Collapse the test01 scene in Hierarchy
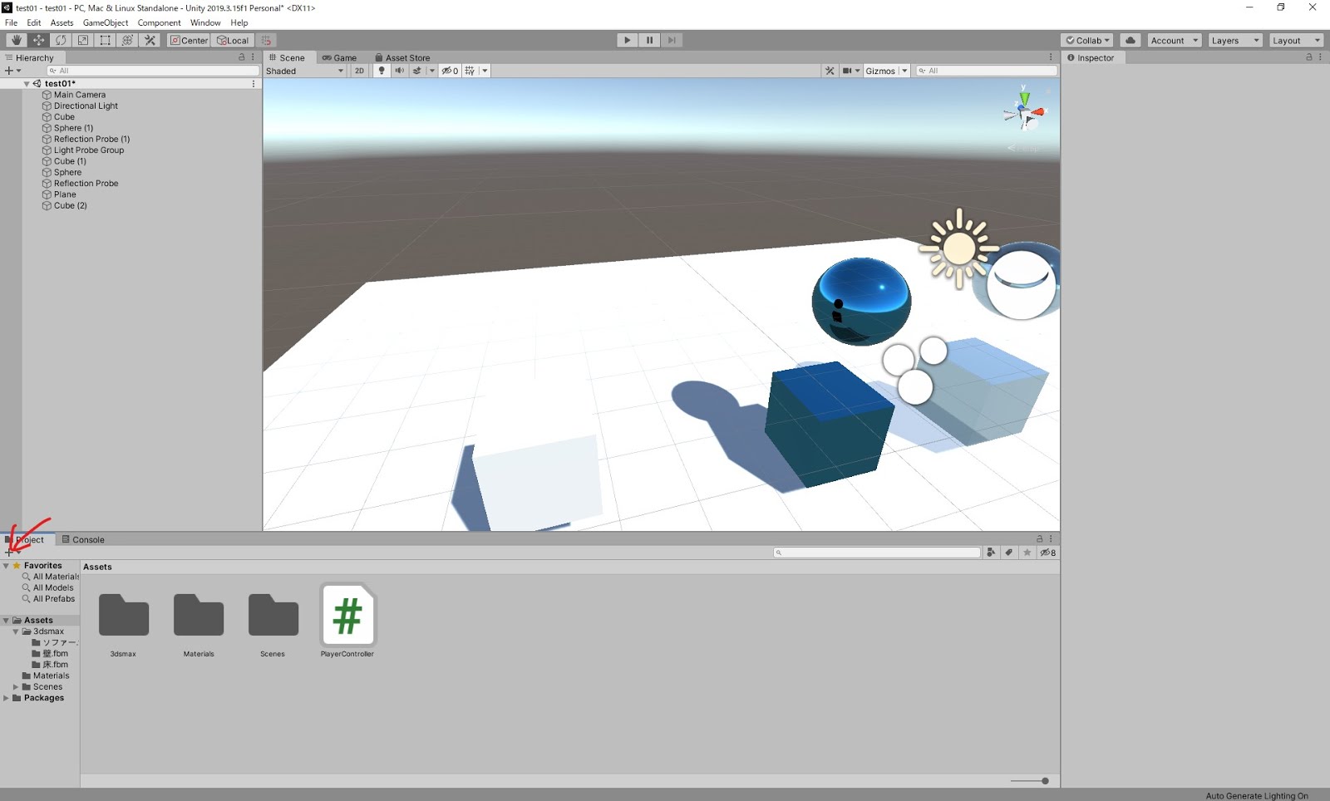The image size is (1330, 801). point(27,84)
